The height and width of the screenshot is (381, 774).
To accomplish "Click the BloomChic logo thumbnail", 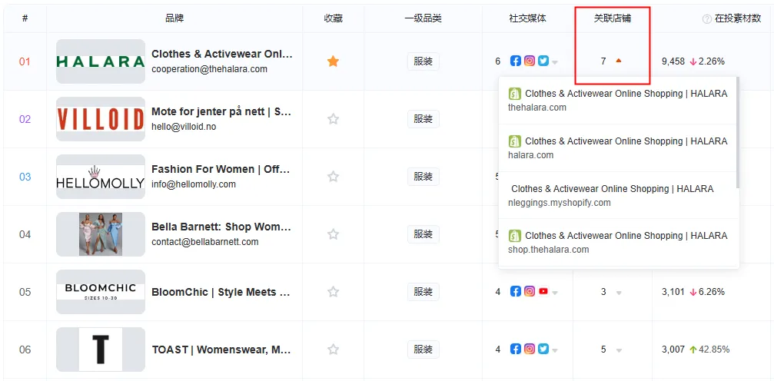I will pyautogui.click(x=101, y=292).
